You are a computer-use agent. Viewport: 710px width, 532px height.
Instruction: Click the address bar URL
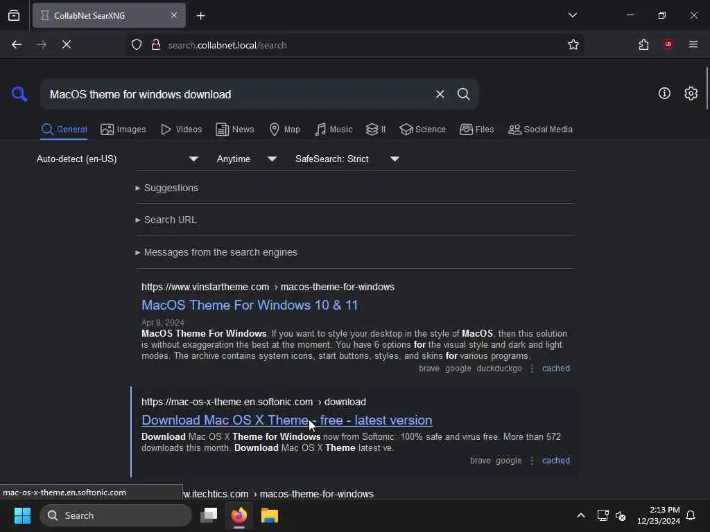point(227,45)
